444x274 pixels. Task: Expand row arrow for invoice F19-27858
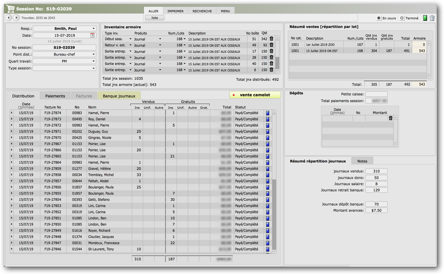(12, 175)
